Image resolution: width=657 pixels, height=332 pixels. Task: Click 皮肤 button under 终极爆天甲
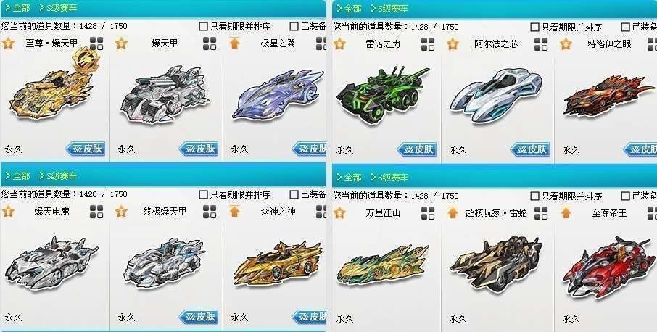[199, 317]
